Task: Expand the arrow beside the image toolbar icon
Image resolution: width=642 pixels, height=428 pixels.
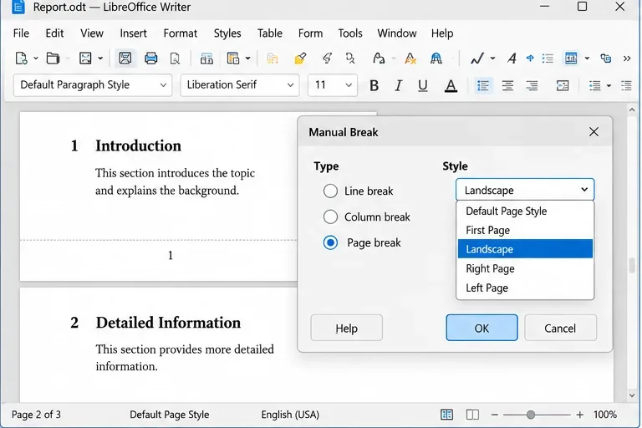Action: (100, 59)
